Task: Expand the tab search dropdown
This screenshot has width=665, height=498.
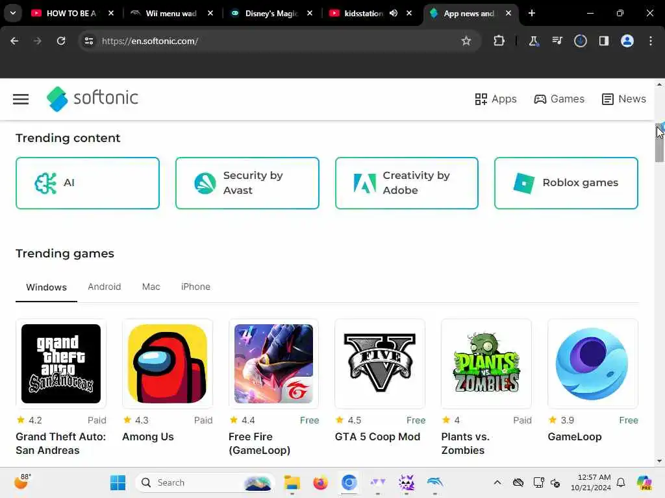Action: tap(13, 13)
